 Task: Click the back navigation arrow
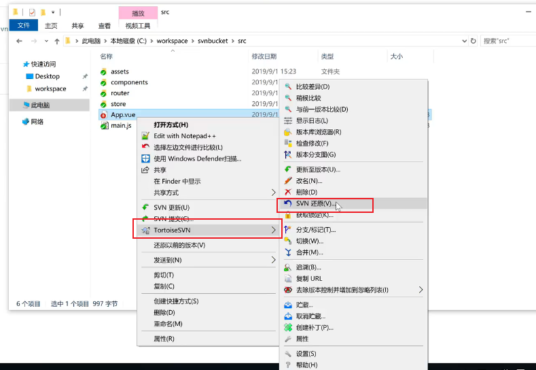click(x=20, y=41)
